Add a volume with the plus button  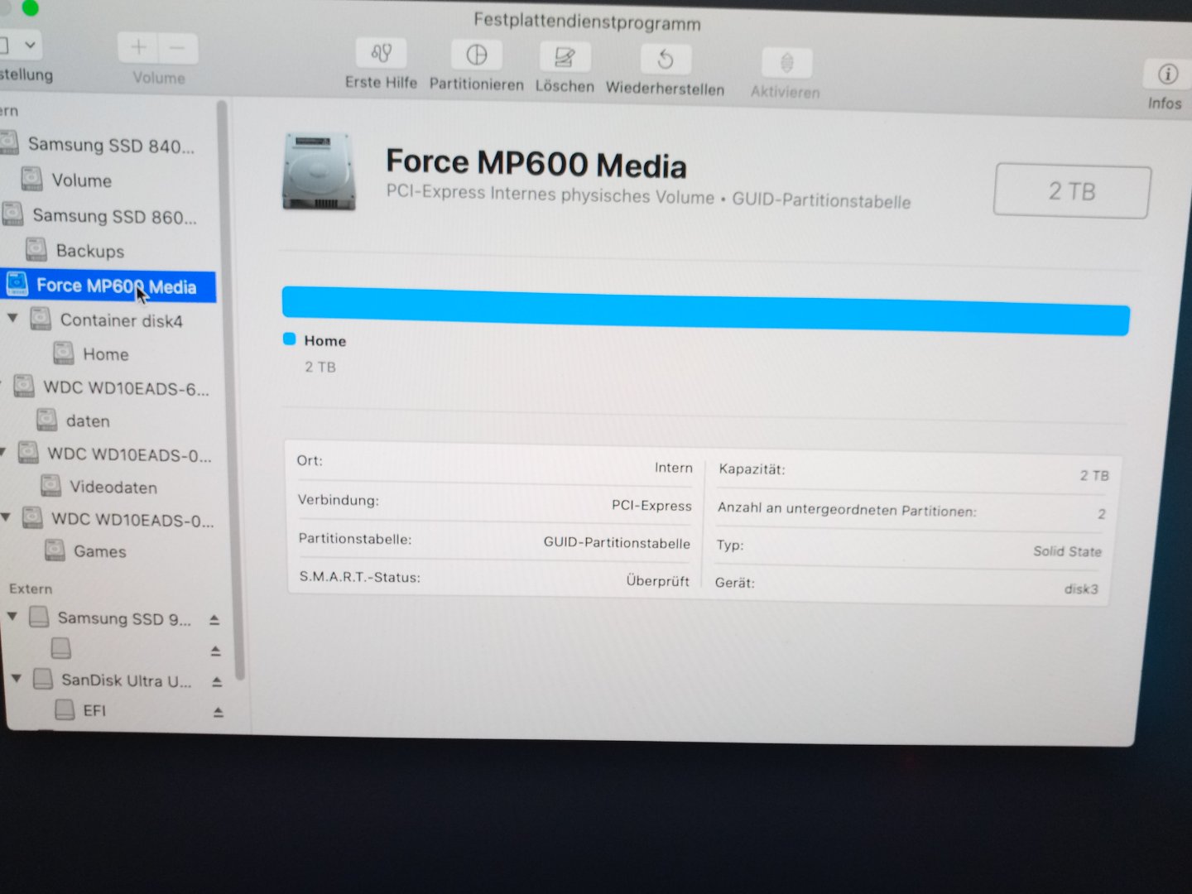[x=138, y=47]
